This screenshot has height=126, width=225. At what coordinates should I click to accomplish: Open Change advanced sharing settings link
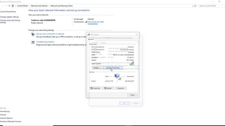click(10, 21)
